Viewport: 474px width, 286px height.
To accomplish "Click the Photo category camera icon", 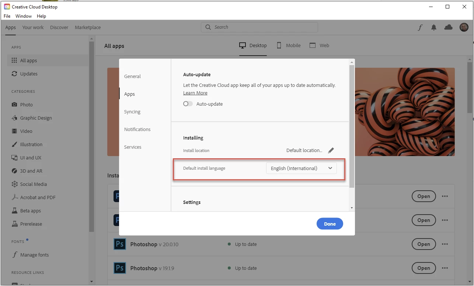I will [14, 105].
